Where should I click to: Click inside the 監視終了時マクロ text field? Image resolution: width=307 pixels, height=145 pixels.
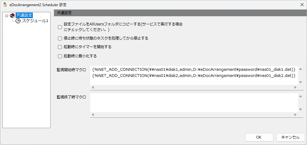(x=194, y=103)
